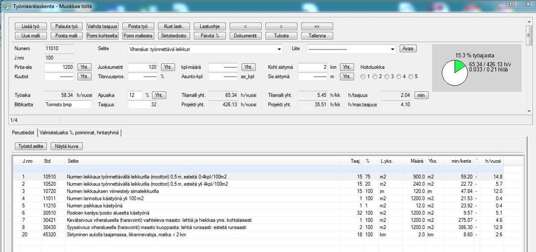This screenshot has width=536, height=252.
Task: Open the Dokumentit button
Action: (x=245, y=36)
